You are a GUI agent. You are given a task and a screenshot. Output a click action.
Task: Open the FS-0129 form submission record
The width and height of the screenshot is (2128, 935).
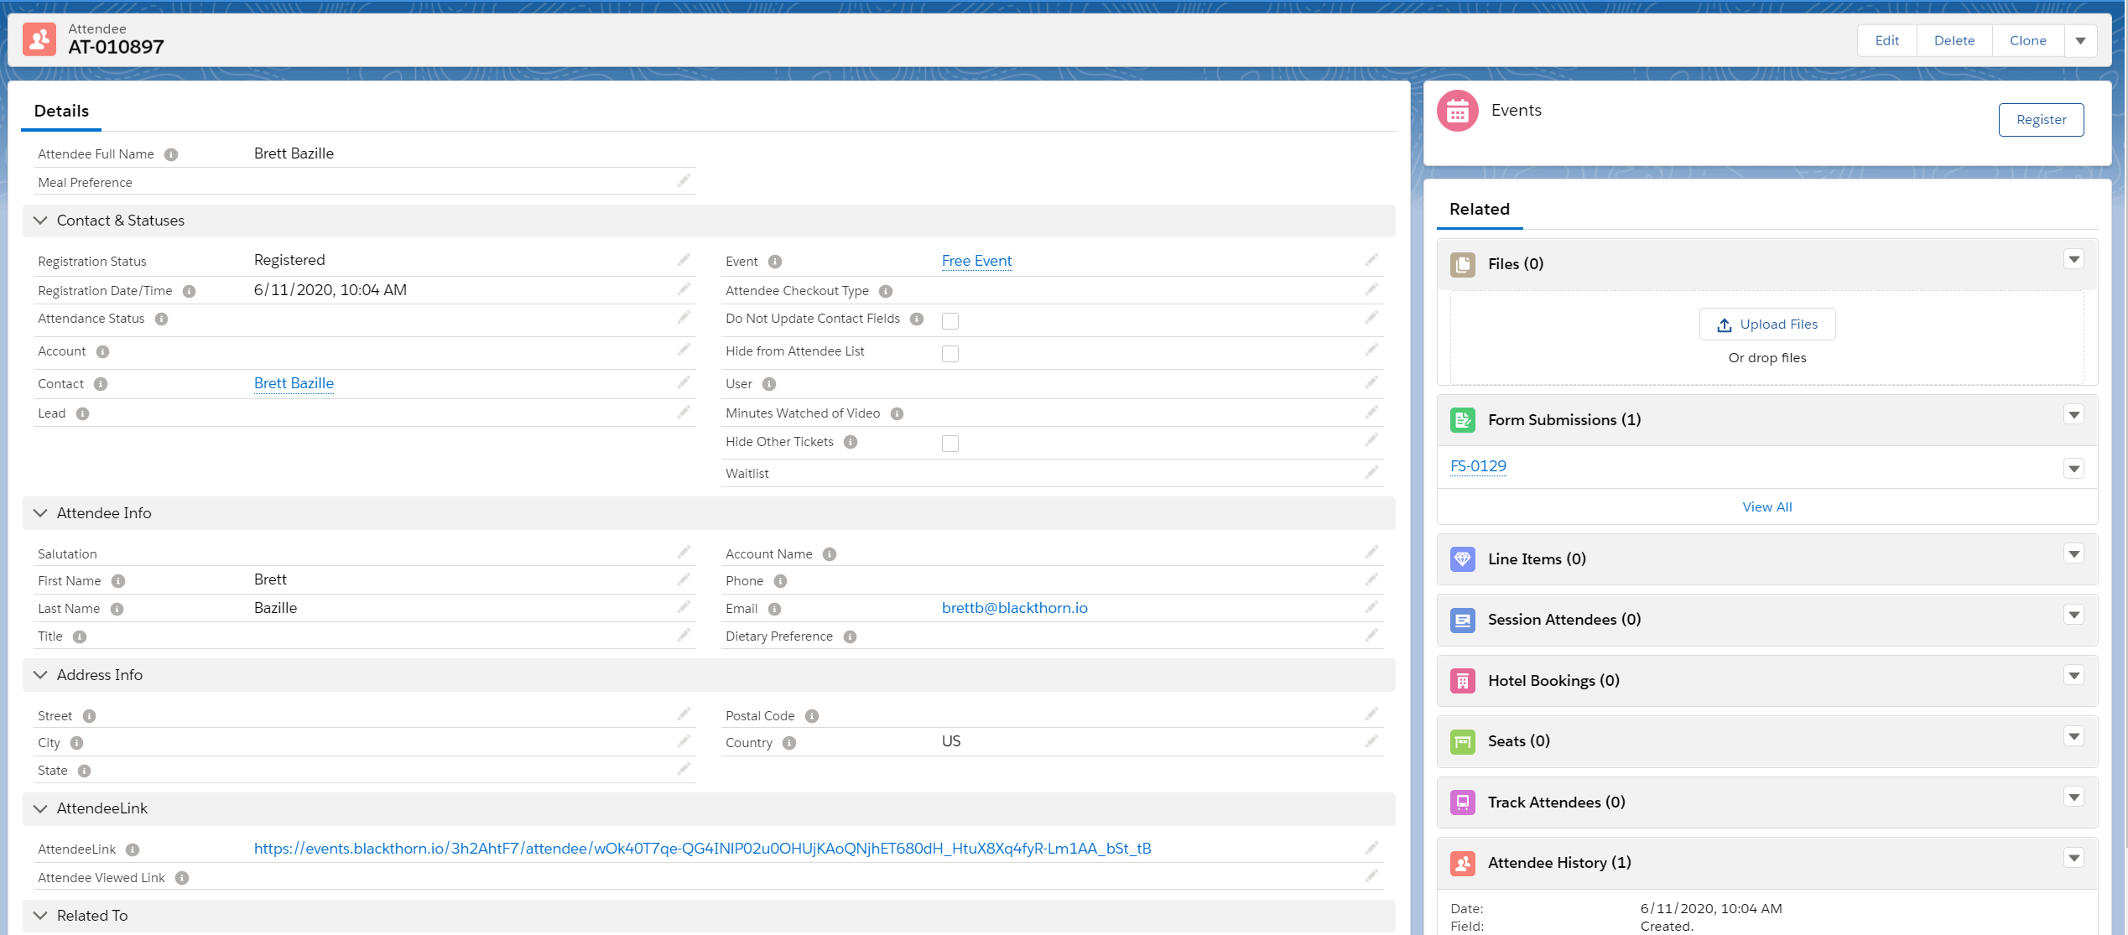click(x=1478, y=466)
